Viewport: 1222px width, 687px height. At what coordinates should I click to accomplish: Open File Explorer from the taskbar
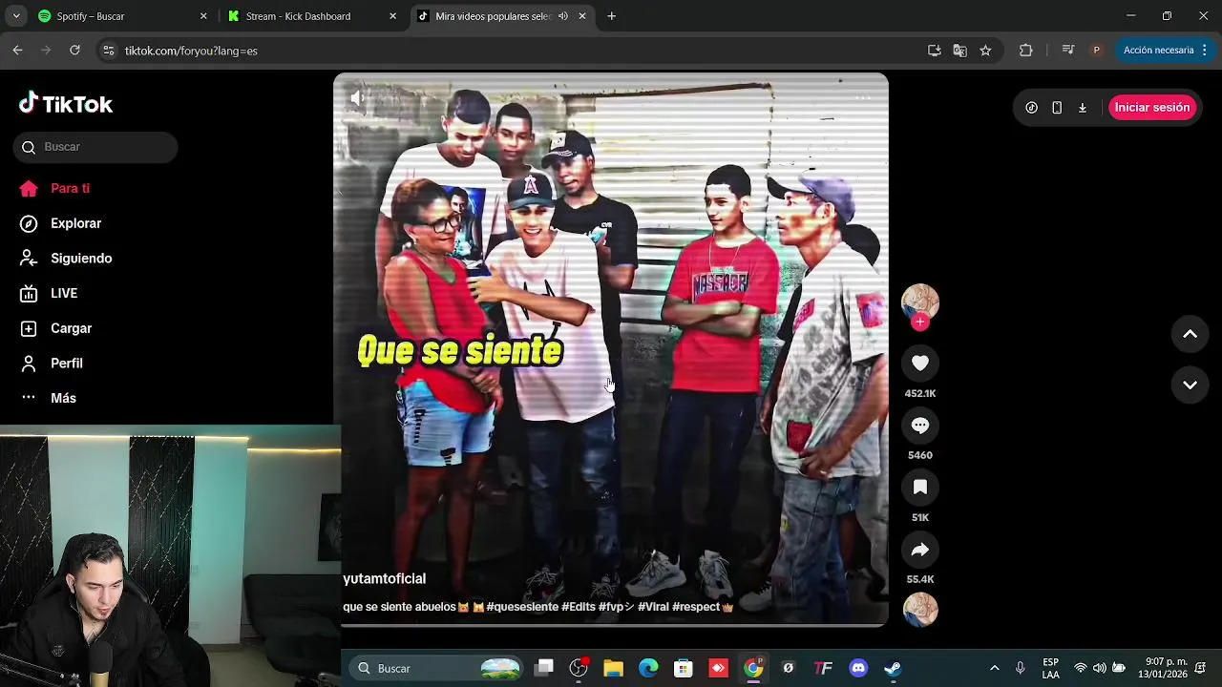[613, 669]
